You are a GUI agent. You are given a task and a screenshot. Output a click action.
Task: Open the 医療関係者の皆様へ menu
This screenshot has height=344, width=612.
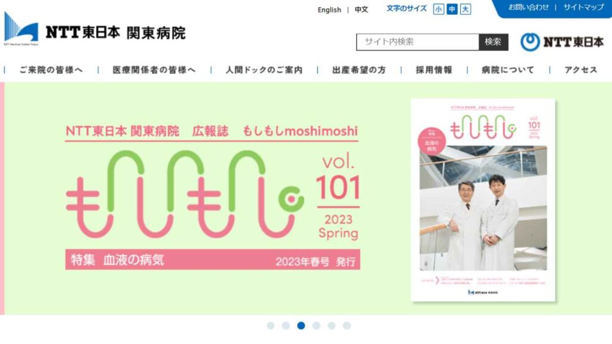(154, 70)
